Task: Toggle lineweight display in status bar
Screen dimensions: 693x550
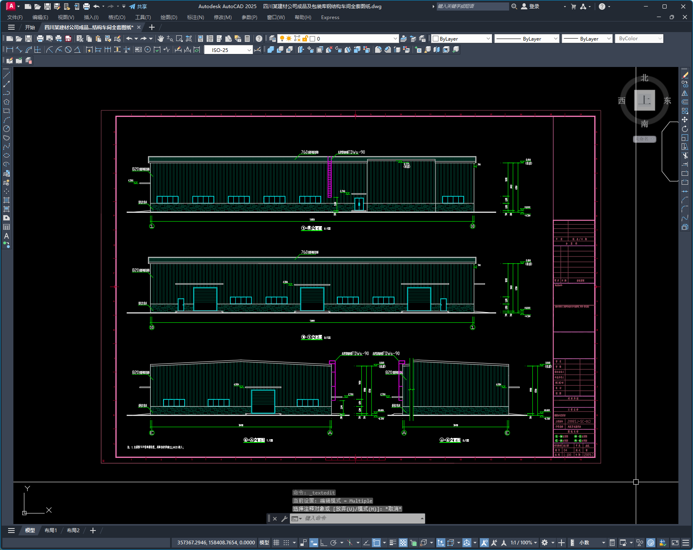Action: pyautogui.click(x=393, y=543)
